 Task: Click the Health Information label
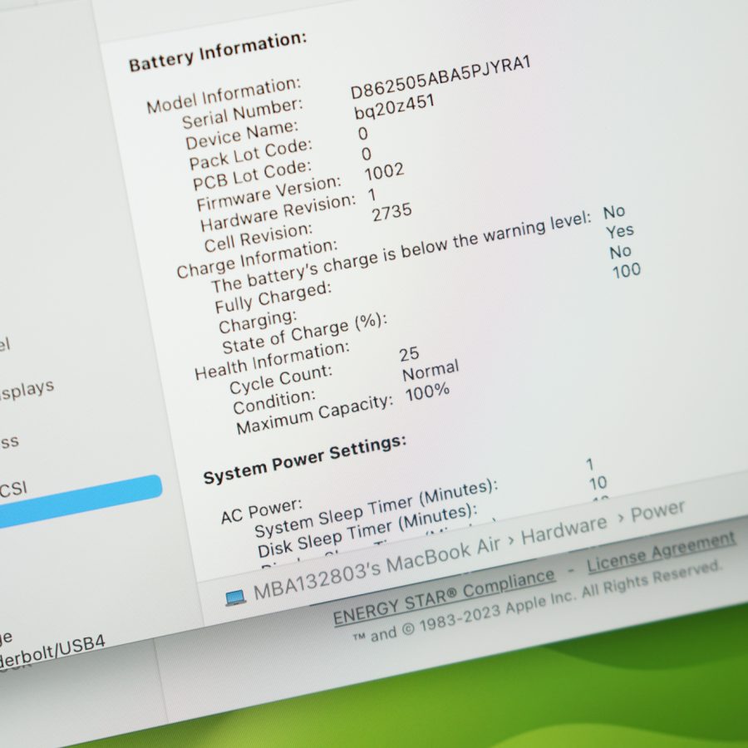coord(272,361)
